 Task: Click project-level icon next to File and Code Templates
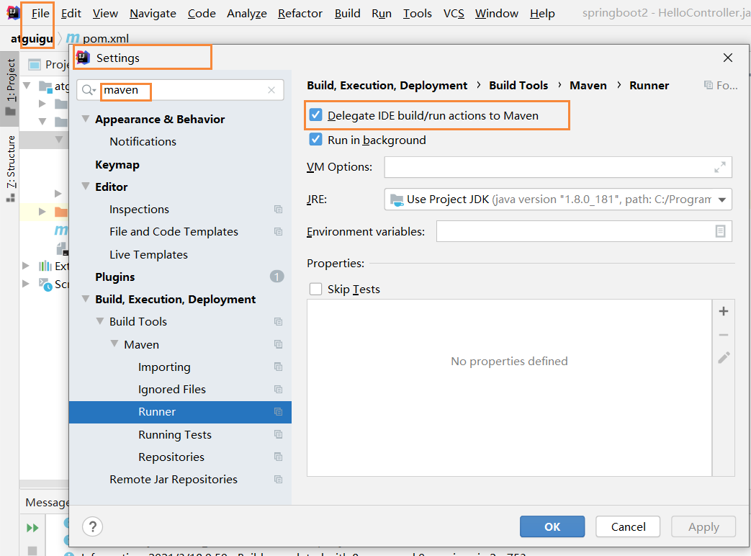pyautogui.click(x=278, y=232)
